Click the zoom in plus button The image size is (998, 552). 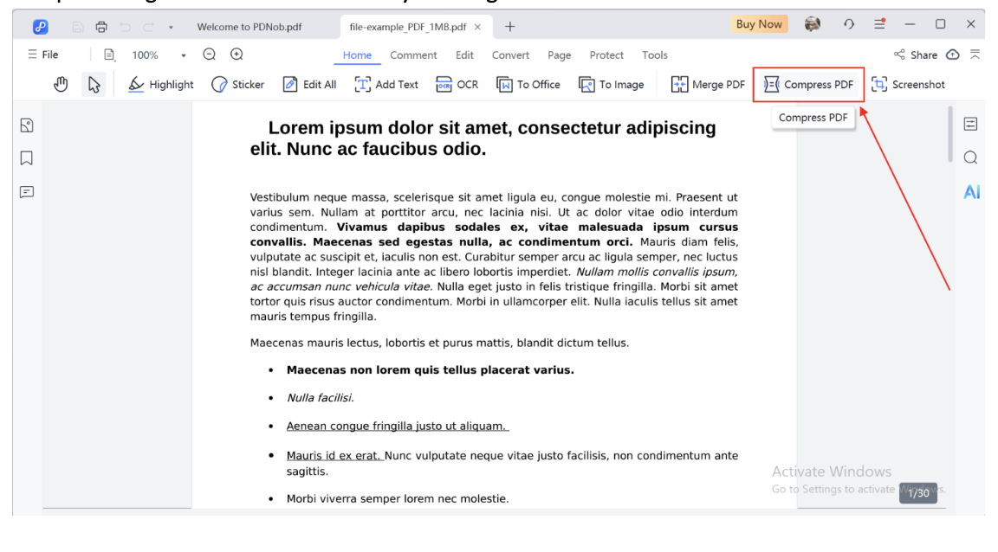point(236,55)
